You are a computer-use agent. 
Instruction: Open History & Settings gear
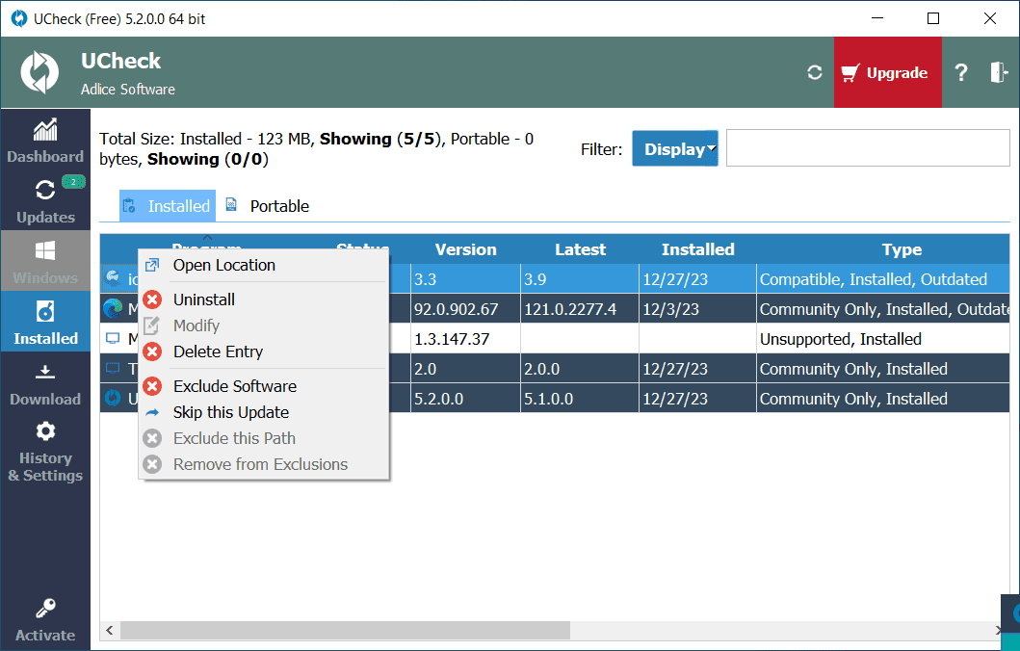[x=45, y=431]
